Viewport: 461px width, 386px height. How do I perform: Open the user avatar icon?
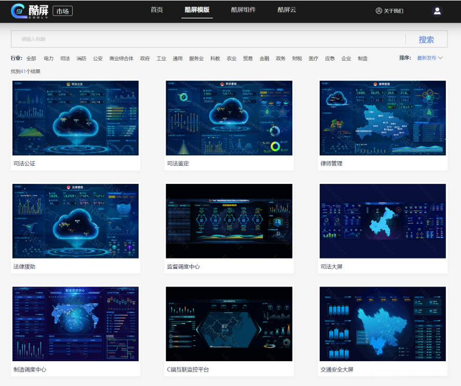(437, 11)
